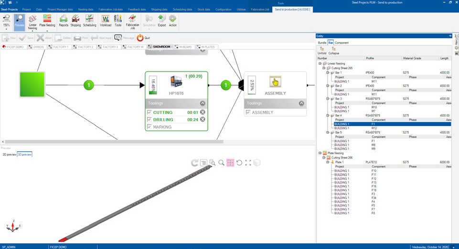
Task: Click the Collapse tree icon
Action: pos(334,51)
